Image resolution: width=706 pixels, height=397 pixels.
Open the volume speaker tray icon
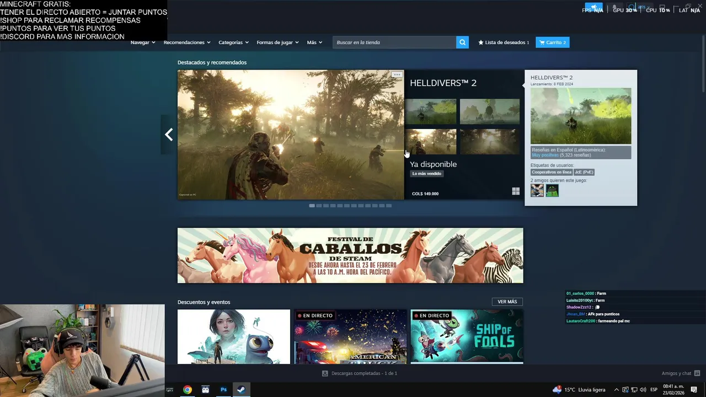click(643, 389)
